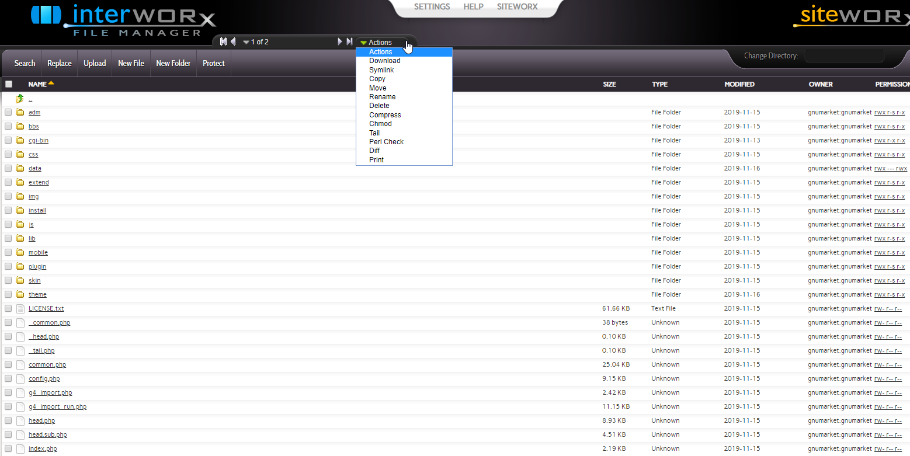Screen dimensions: 910x456
Task: Select the index.php row checkbox
Action: [x=8, y=448]
